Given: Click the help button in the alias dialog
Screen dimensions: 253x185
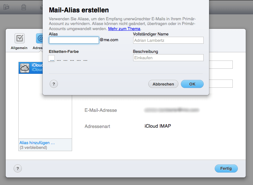Looking at the screenshot, I should pos(54,84).
